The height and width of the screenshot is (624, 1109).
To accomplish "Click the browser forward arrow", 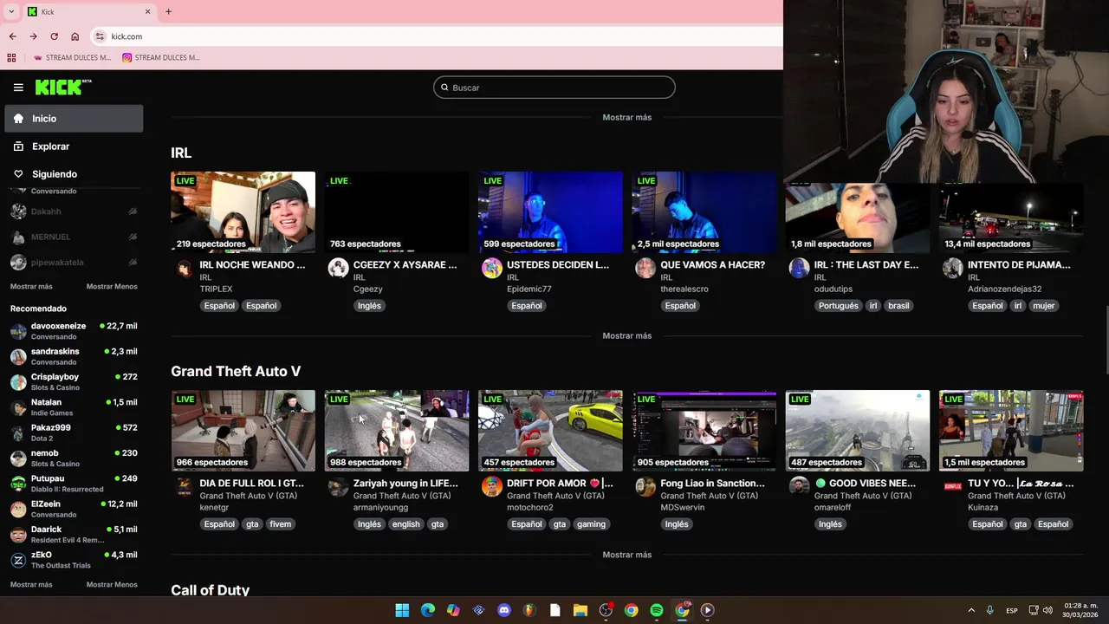I will (33, 36).
